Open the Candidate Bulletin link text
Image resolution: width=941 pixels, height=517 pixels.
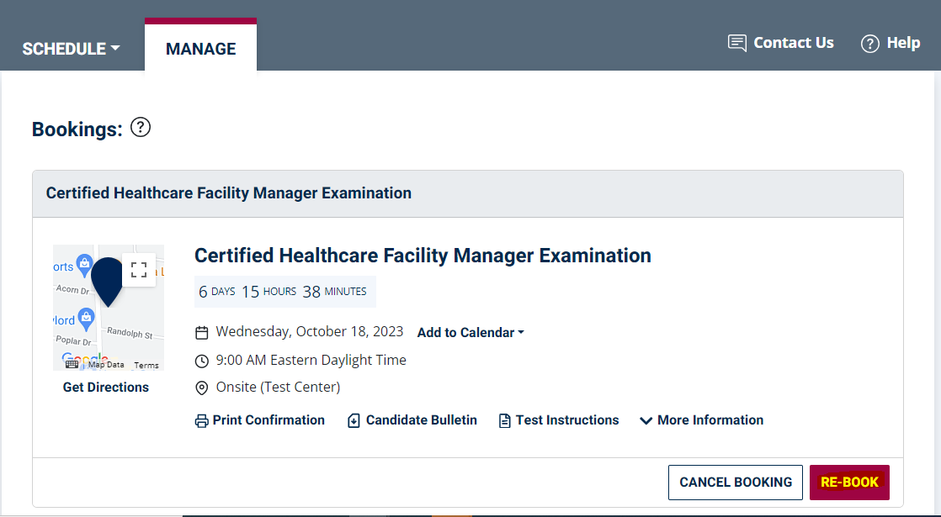422,420
